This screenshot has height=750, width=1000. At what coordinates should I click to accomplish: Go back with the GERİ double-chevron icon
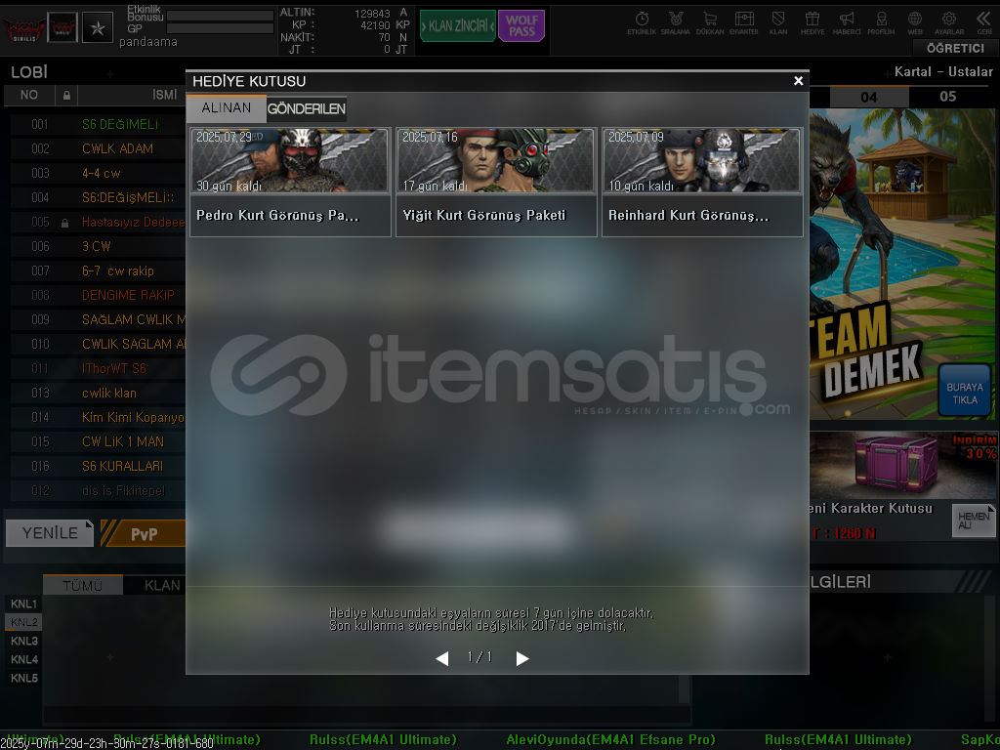984,23
